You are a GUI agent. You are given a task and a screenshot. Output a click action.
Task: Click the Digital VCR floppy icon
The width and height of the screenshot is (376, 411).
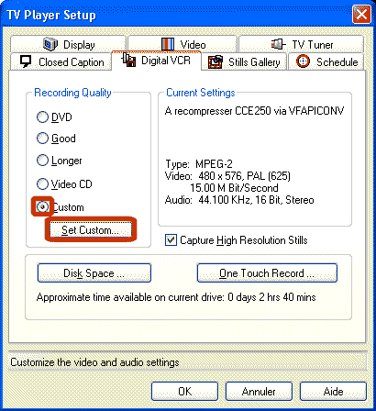click(x=128, y=60)
